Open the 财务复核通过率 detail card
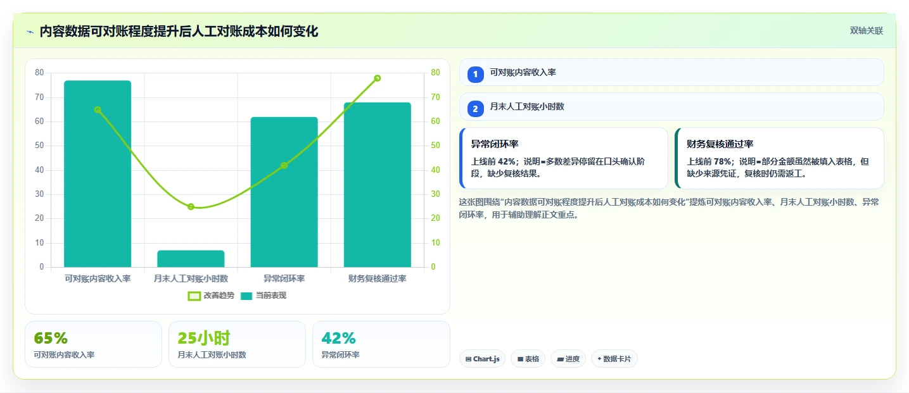Image resolution: width=909 pixels, height=393 pixels. pyautogui.click(x=779, y=158)
